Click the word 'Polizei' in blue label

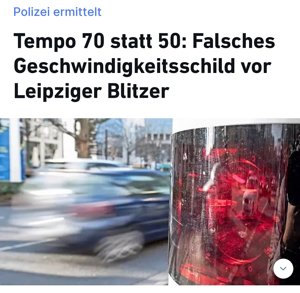coord(32,12)
